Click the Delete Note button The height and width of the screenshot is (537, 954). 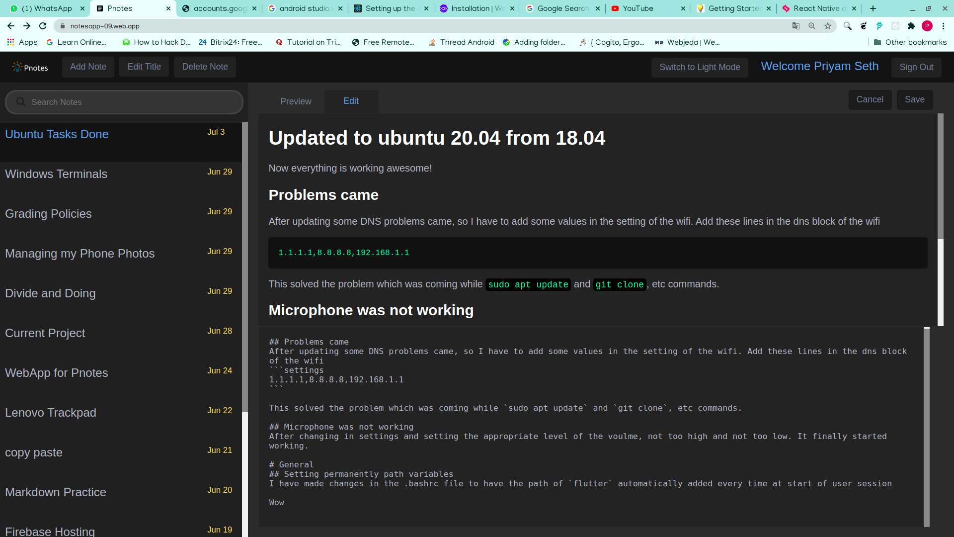coord(205,67)
